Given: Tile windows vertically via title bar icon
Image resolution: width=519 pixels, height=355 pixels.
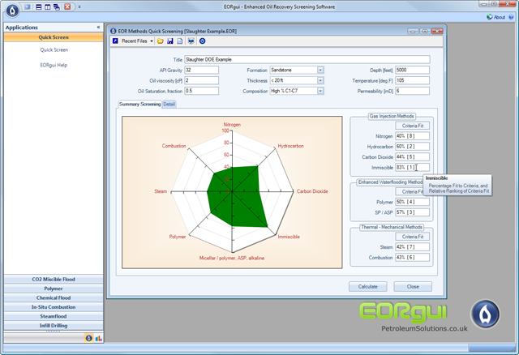Looking at the screenshot, I should [48, 6].
